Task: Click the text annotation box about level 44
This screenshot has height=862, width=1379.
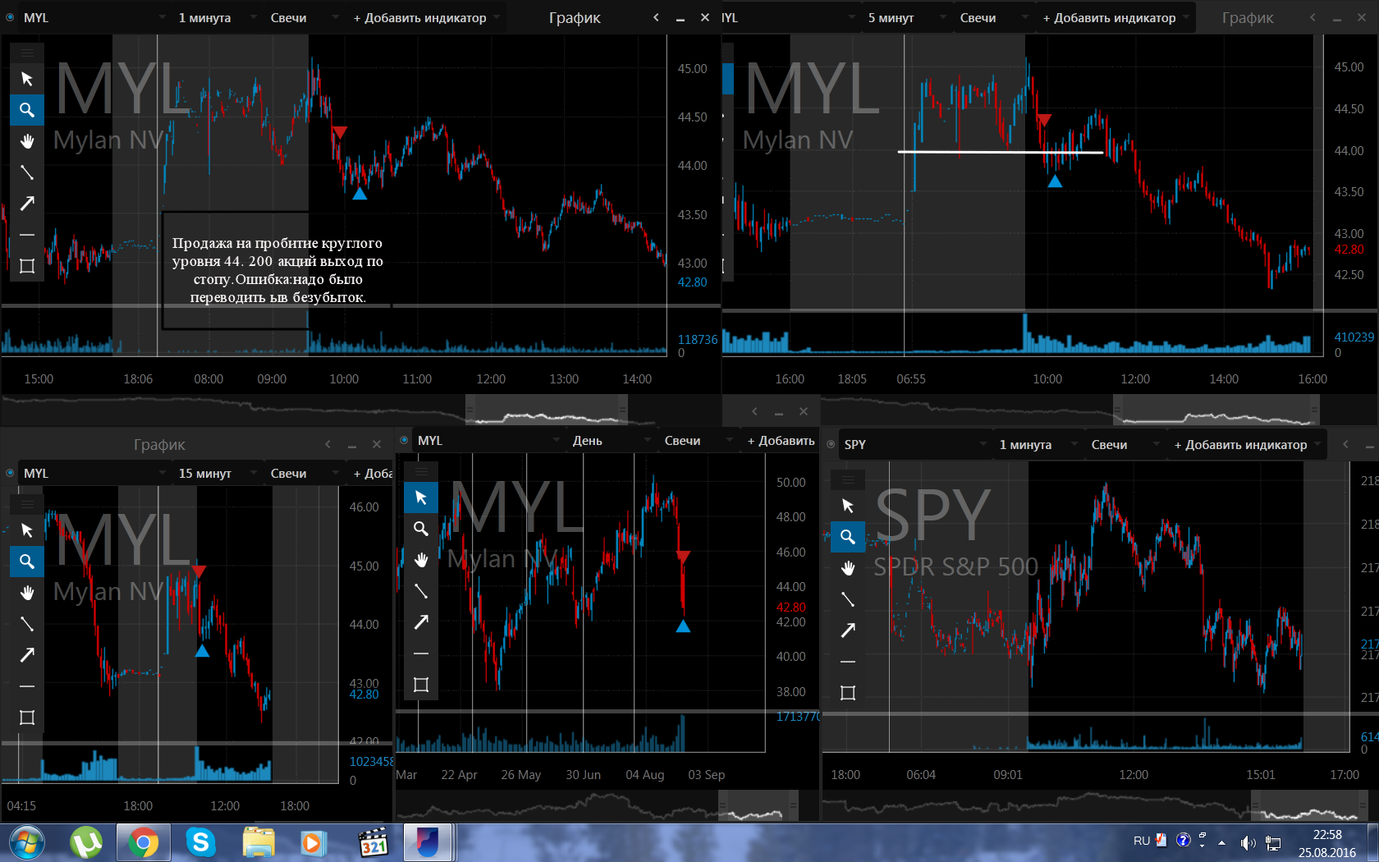Action: (277, 270)
